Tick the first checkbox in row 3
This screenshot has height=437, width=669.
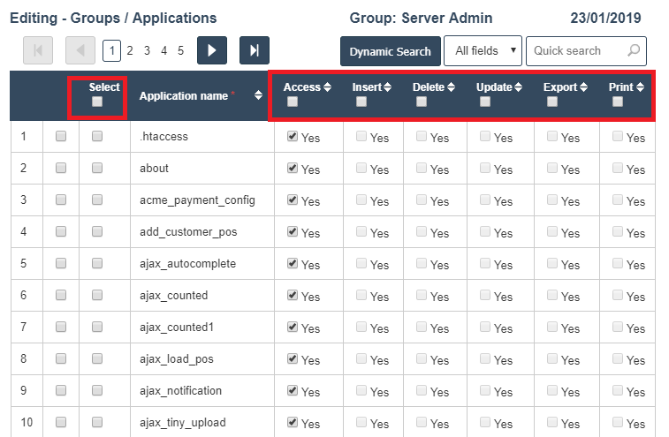(61, 200)
